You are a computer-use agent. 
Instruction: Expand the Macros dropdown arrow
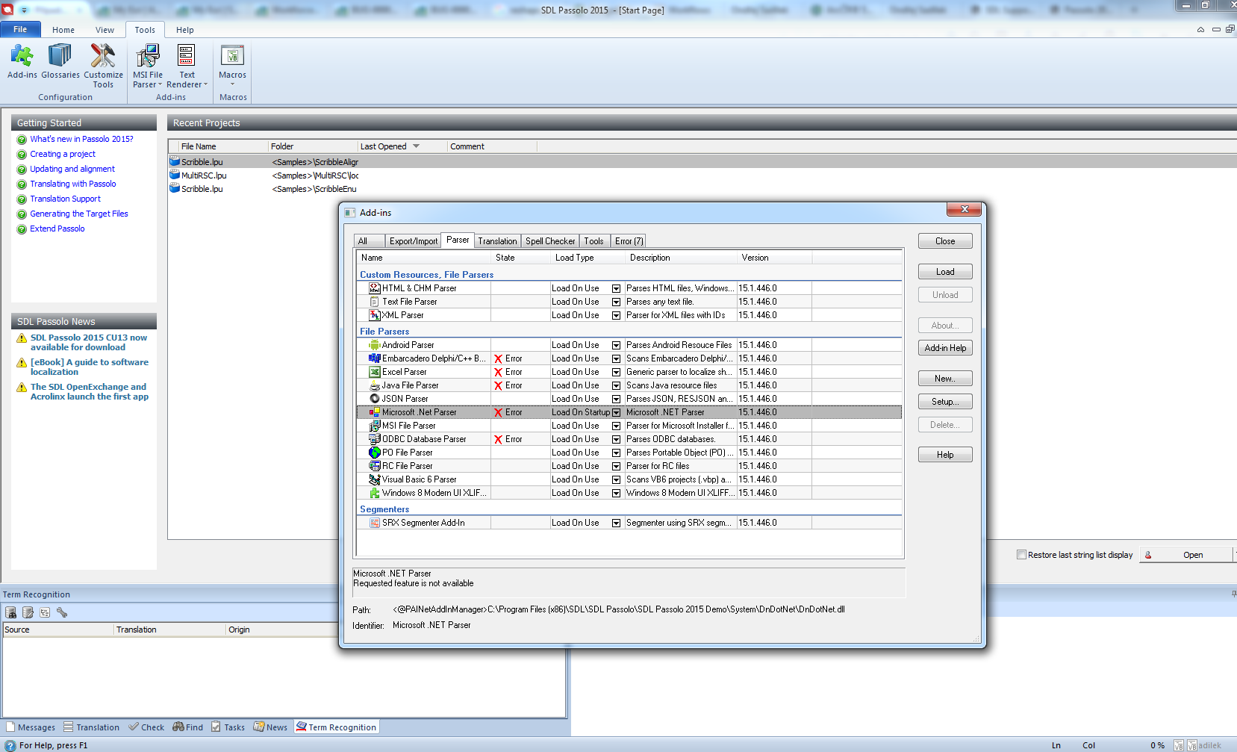tap(233, 84)
